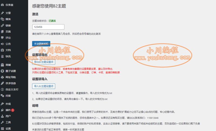Click the chat bubbles icon beside 问答
This screenshot has height=131, width=216.
click(x=2, y=95)
